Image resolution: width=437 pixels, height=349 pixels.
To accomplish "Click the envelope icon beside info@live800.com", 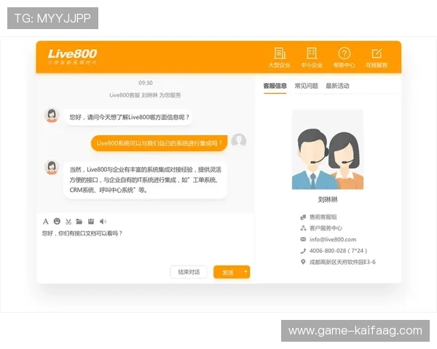I will 303,239.
